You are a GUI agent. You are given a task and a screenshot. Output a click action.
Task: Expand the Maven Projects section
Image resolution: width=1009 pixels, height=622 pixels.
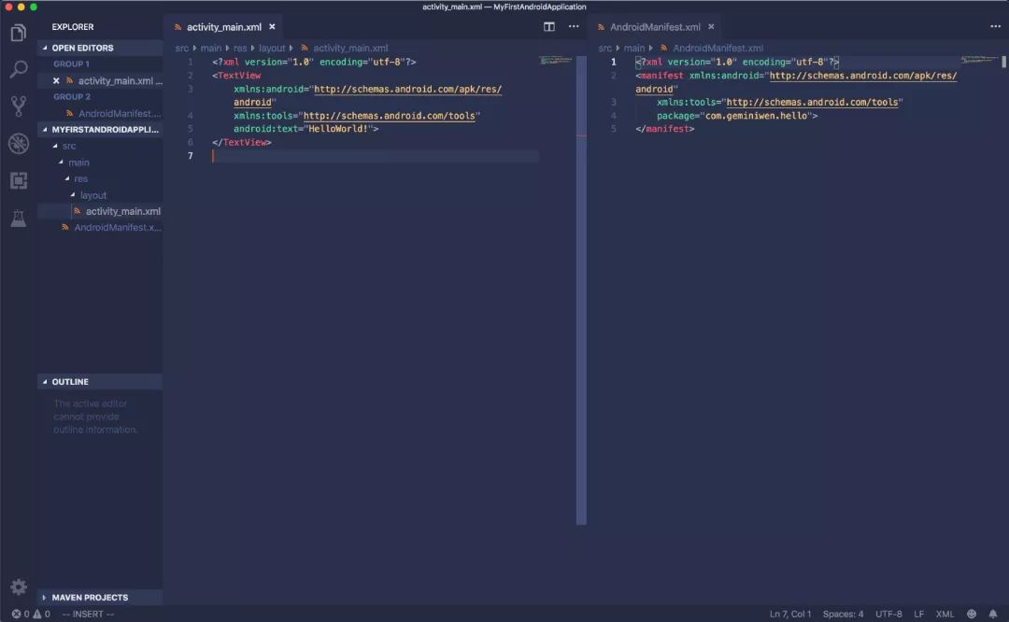click(100, 597)
